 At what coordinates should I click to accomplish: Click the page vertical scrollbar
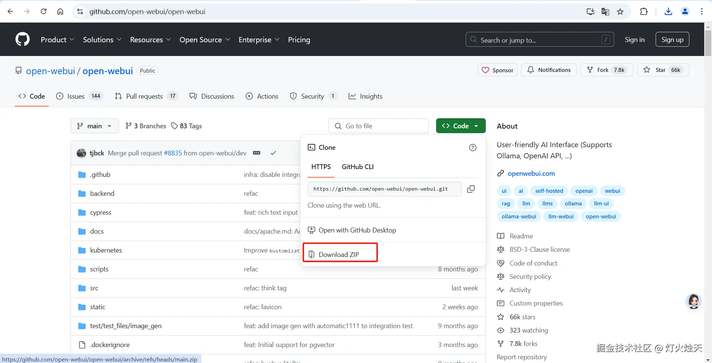[x=708, y=43]
